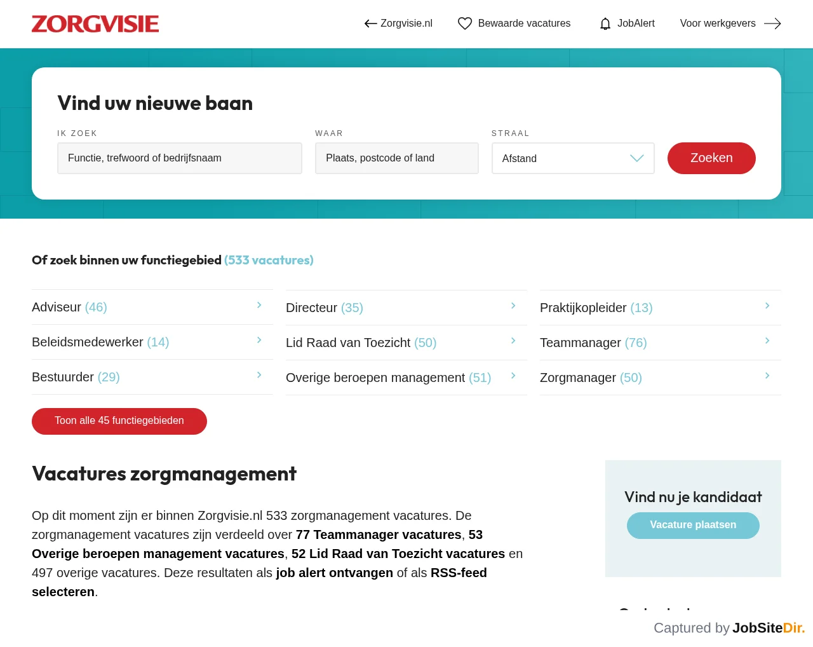Click the chevron in the Directeur row
The width and height of the screenshot is (813, 647).
click(513, 306)
